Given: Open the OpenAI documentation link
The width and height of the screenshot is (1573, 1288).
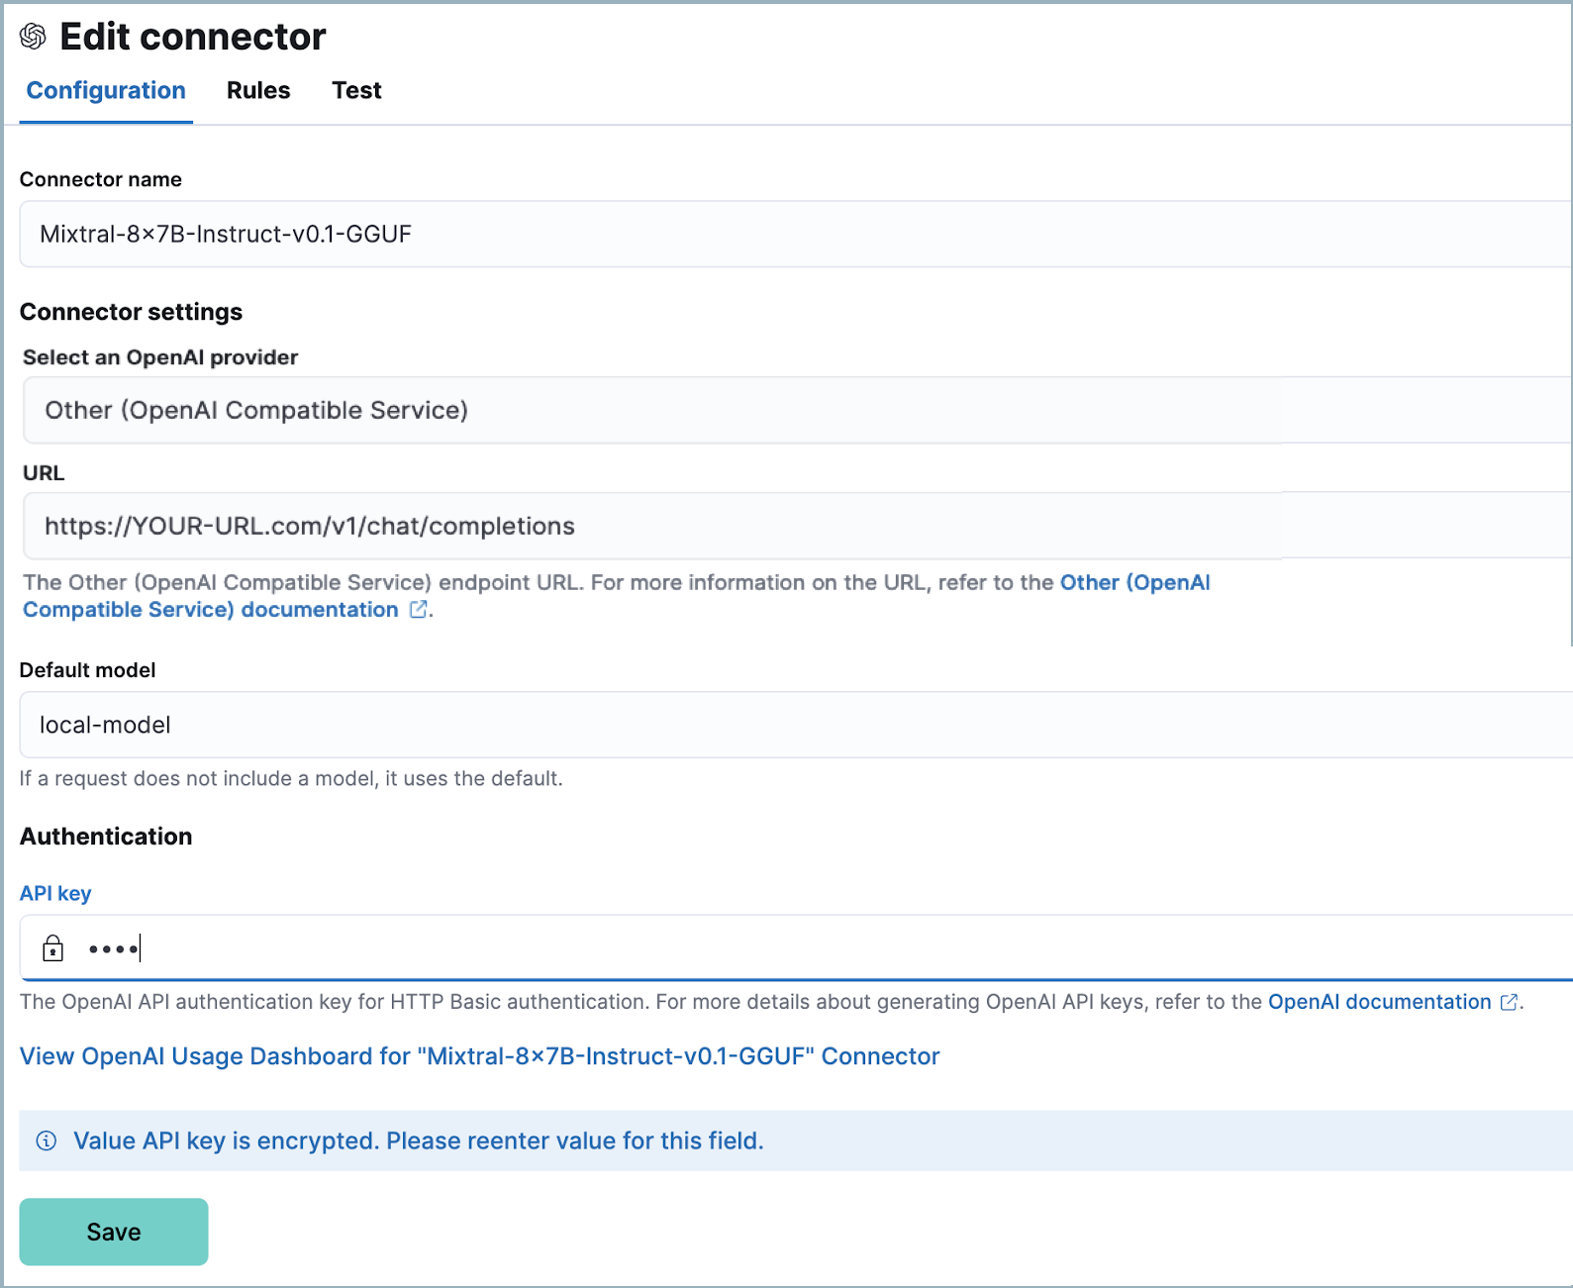Looking at the screenshot, I should 1379,1002.
